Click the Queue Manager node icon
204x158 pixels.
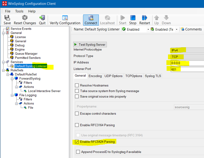[12, 53]
